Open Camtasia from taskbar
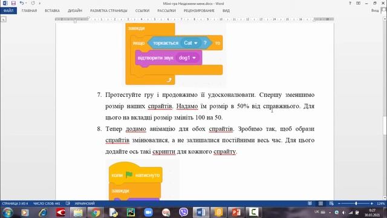 [x=253, y=213]
